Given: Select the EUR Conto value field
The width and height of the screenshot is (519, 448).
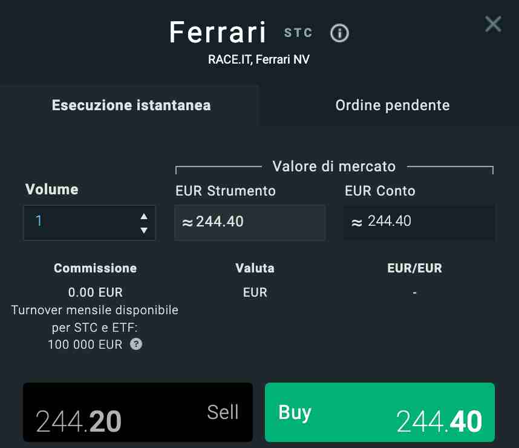Looking at the screenshot, I should tap(419, 222).
